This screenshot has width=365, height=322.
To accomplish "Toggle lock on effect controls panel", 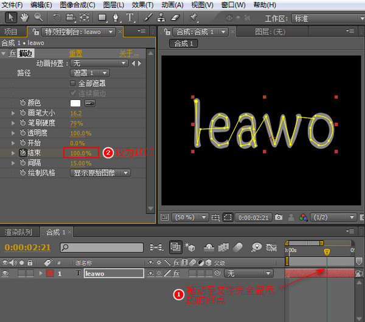I will point(36,32).
